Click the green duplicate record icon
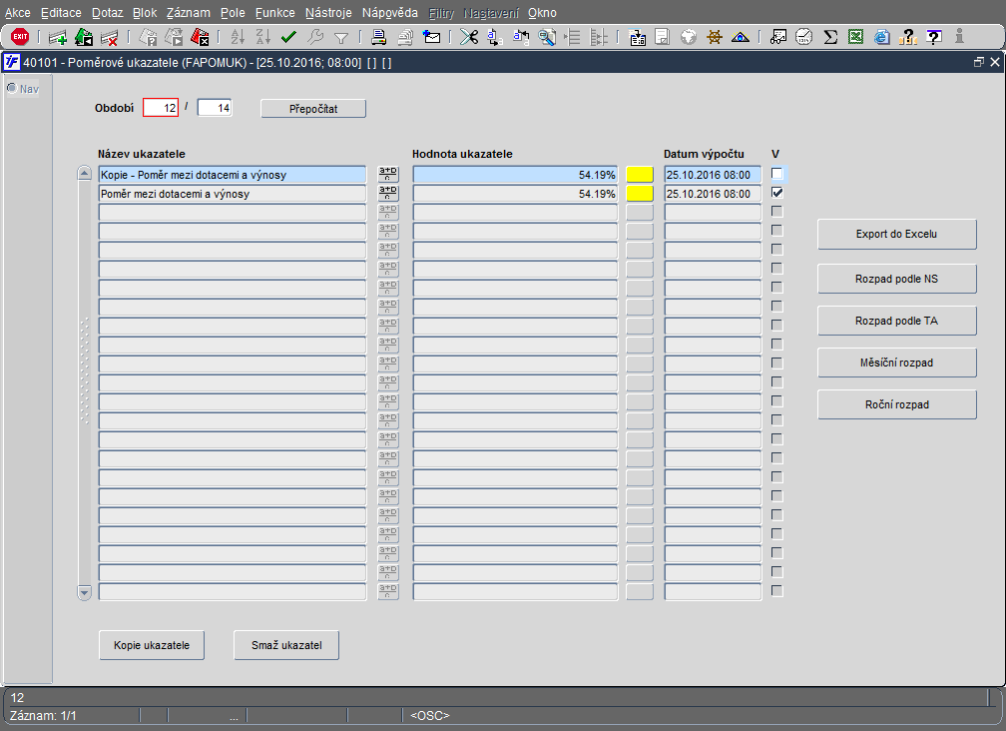1006x731 pixels. [84, 37]
